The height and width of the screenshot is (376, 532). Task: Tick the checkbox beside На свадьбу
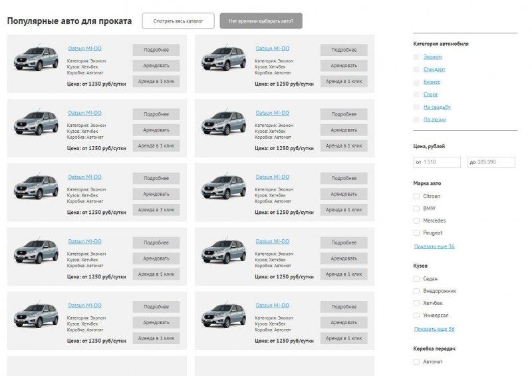416,107
